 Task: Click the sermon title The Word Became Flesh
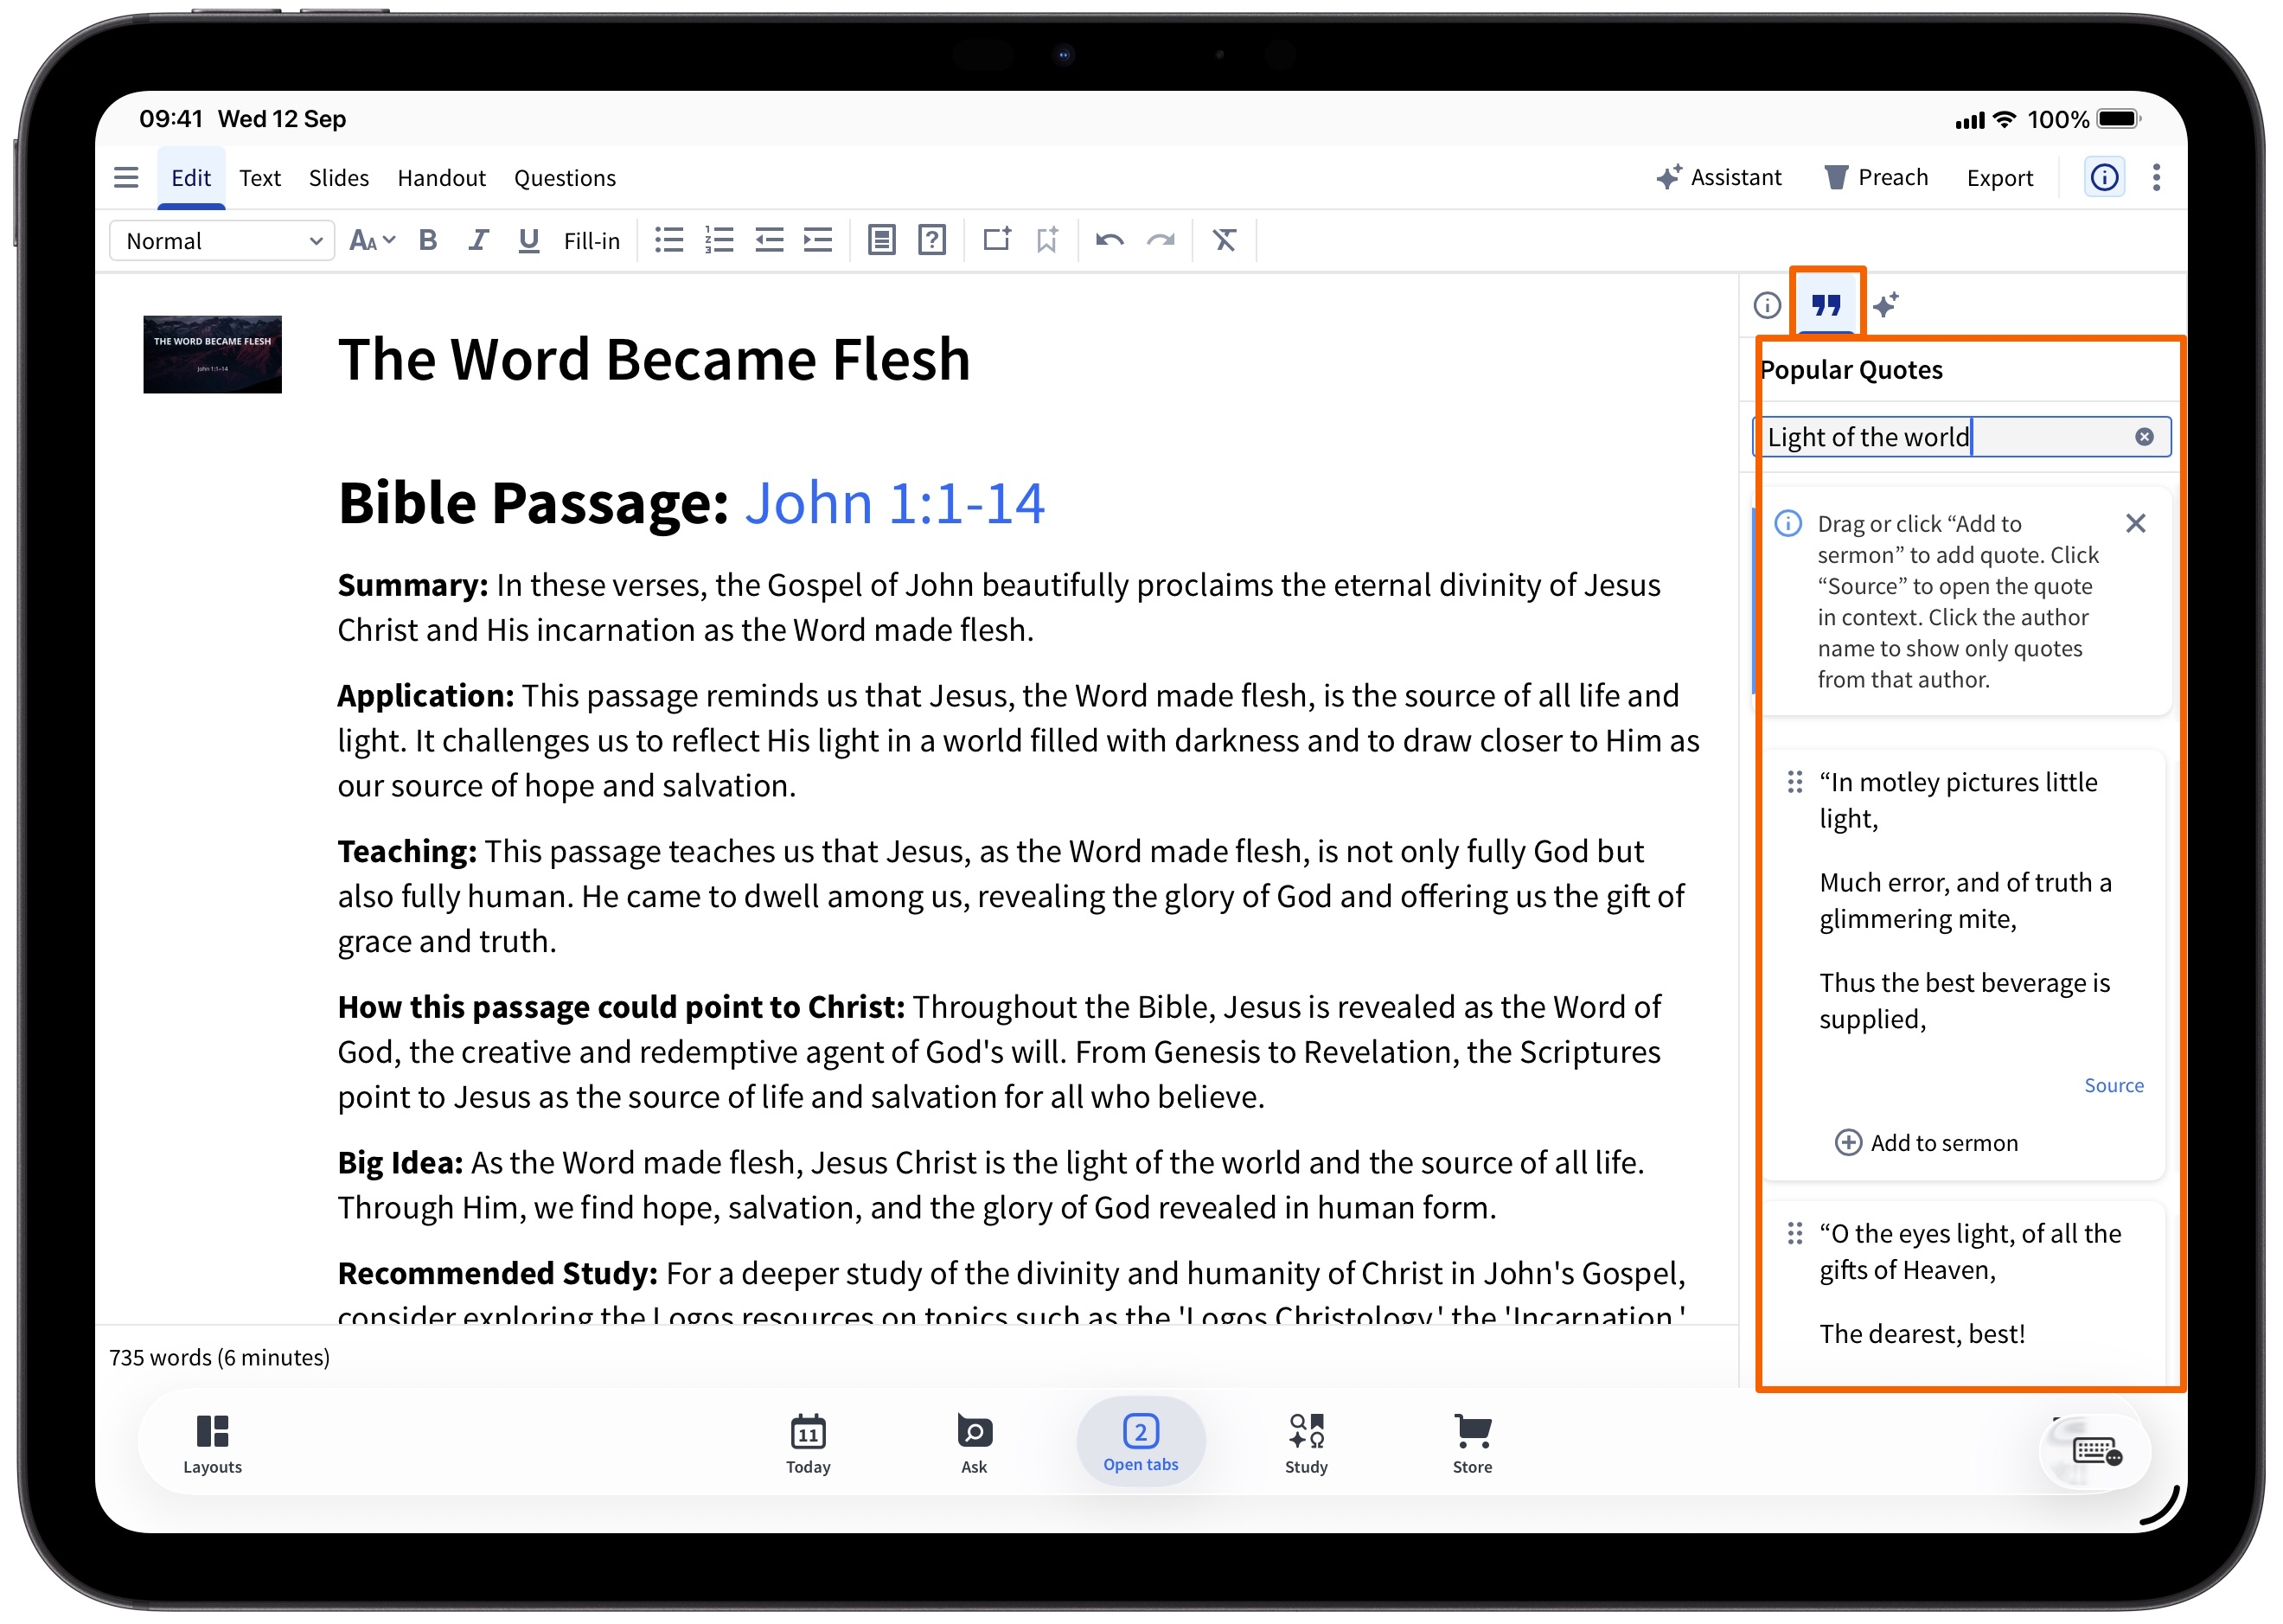(x=654, y=360)
